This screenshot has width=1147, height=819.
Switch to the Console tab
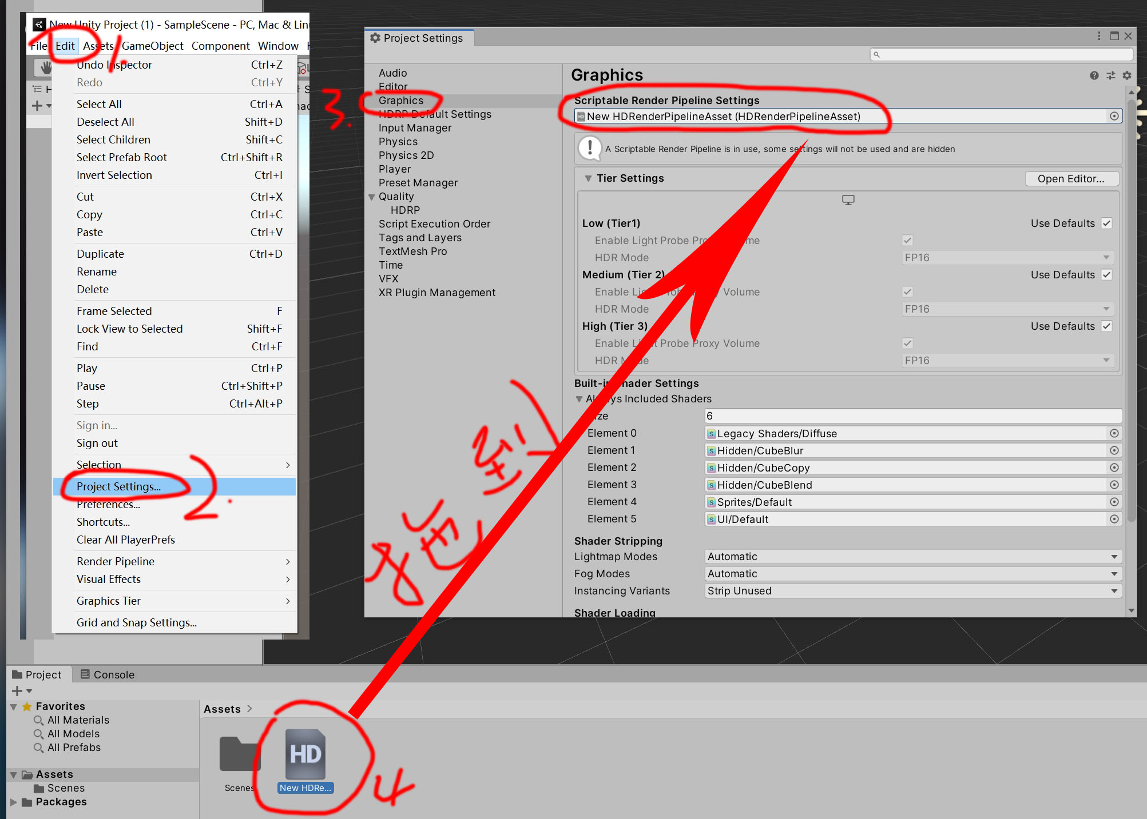coord(107,674)
